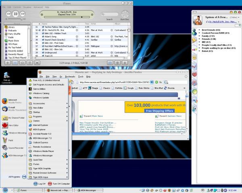Screen dimensions: 242x193
Task: Open Firefox Tools menu
Action: (81, 76)
